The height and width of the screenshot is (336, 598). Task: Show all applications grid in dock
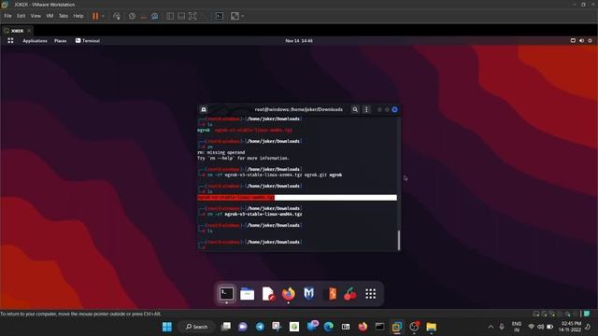point(370,294)
